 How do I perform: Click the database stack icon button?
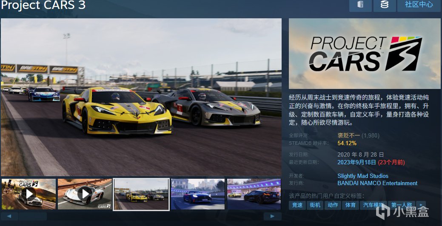(385, 5)
